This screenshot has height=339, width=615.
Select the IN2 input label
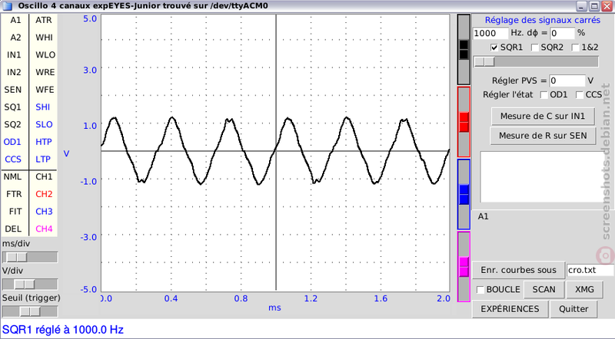click(x=14, y=72)
